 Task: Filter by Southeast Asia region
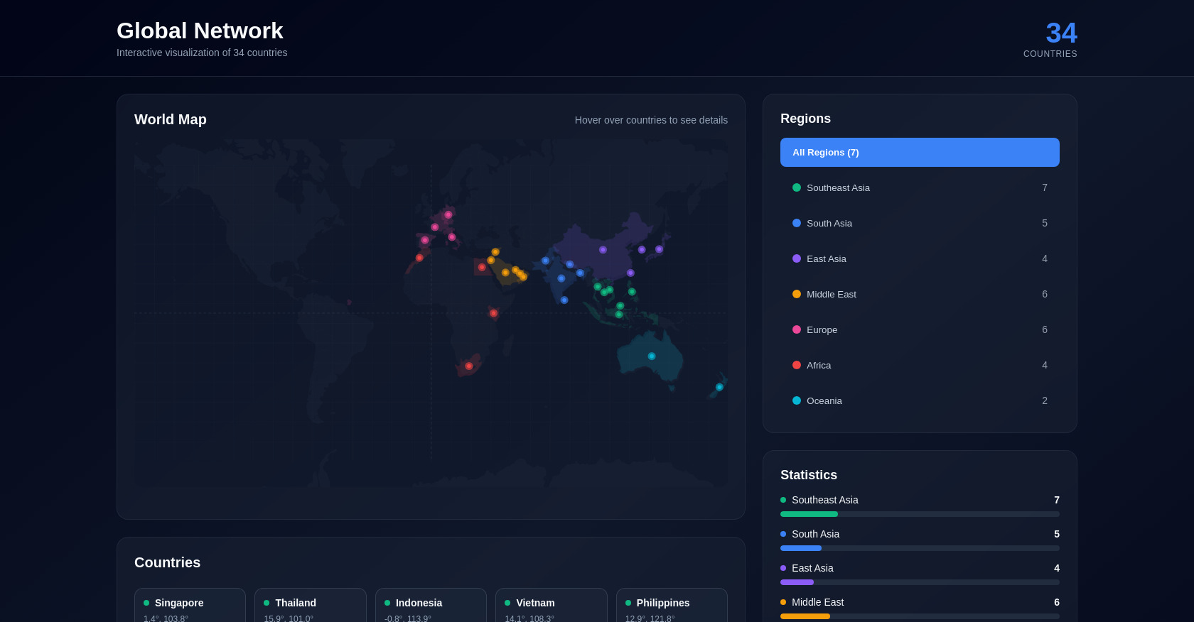[x=920, y=187]
